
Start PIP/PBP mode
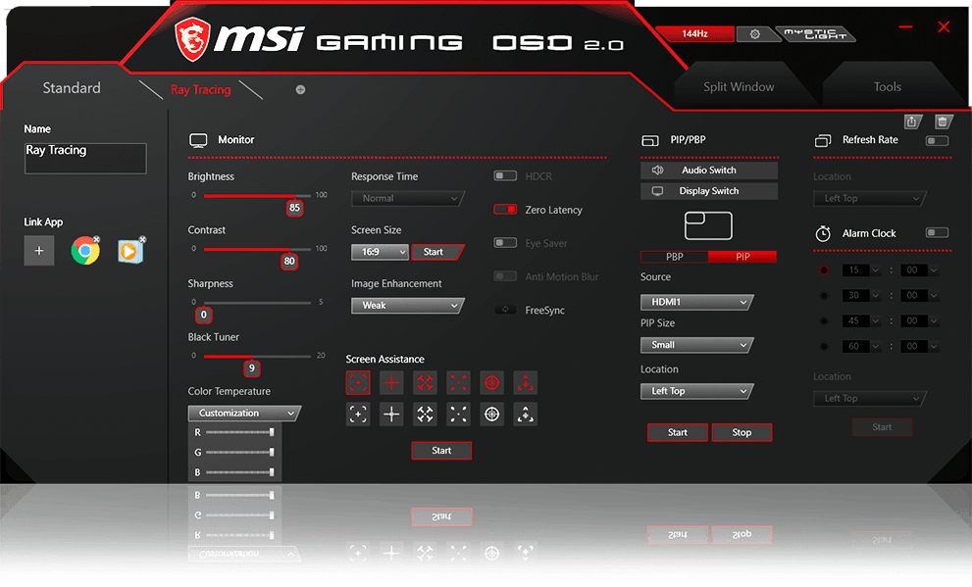[x=678, y=432]
